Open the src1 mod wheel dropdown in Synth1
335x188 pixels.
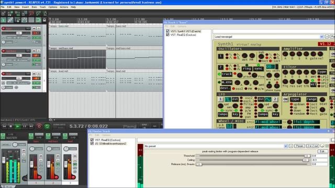[x=269, y=122]
